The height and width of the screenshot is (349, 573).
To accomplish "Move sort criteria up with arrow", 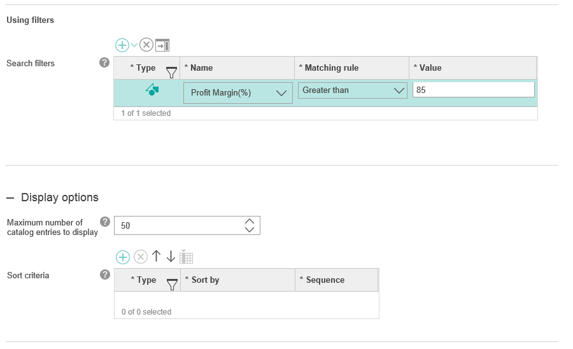I will click(x=156, y=257).
